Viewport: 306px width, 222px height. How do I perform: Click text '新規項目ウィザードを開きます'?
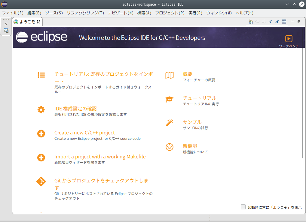tap(80, 162)
